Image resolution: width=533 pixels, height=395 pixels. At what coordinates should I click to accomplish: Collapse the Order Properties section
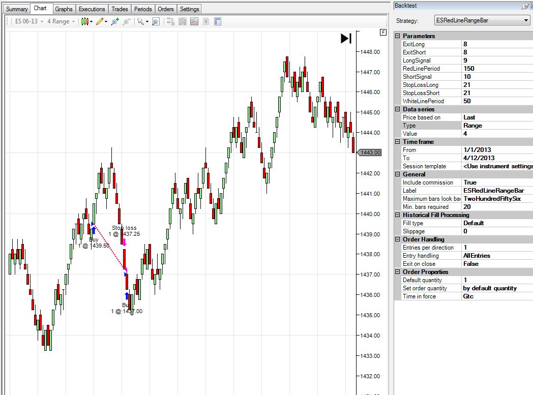(397, 272)
